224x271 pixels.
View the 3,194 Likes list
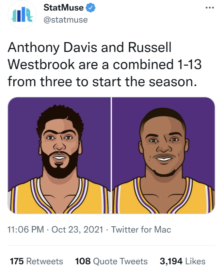(x=183, y=261)
